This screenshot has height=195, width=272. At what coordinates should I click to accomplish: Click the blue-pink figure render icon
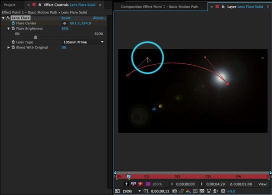pos(133,184)
